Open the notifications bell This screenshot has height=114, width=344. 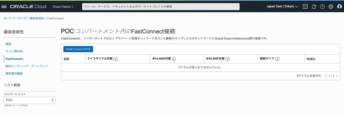tap(314, 7)
